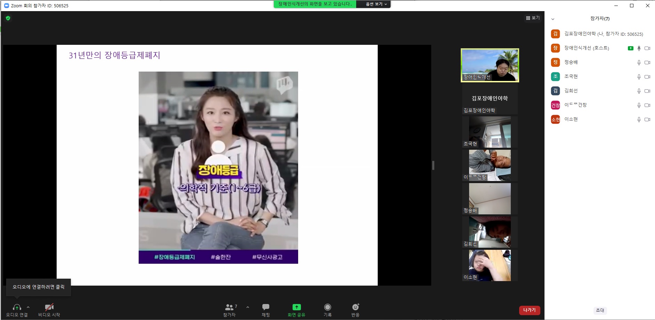Expand the participants options arrow
The width and height of the screenshot is (655, 320).
[248, 307]
